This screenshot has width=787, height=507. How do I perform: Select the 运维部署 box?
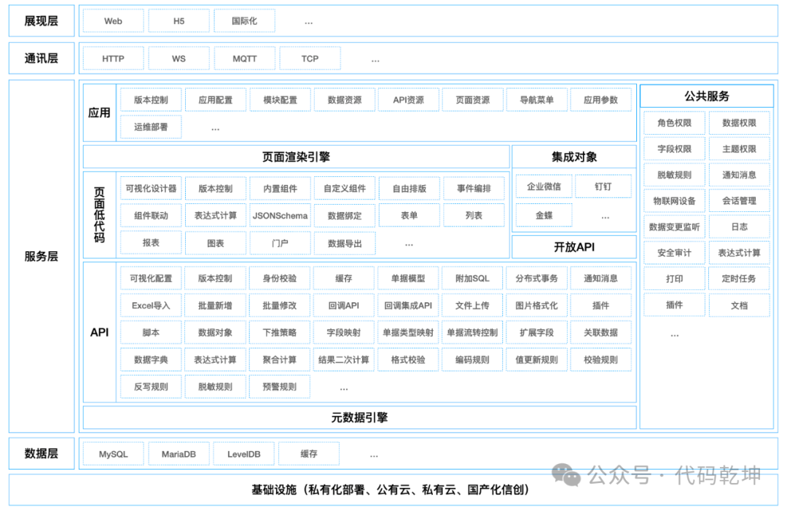tap(151, 127)
